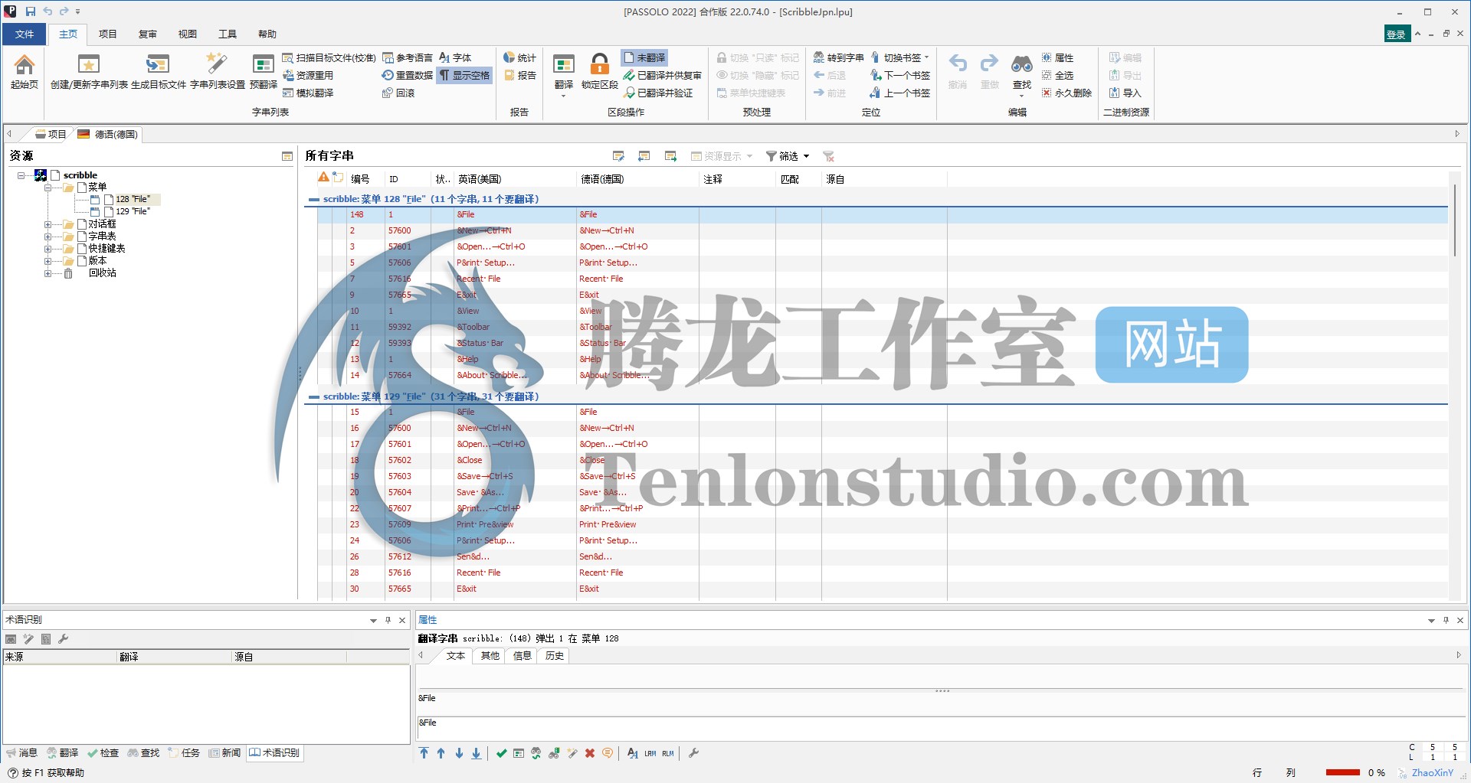Select tree item 129 "File"
The width and height of the screenshot is (1471, 783).
point(133,211)
